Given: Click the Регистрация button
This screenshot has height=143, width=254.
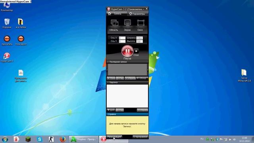Looking at the screenshot, I should [x=114, y=137].
